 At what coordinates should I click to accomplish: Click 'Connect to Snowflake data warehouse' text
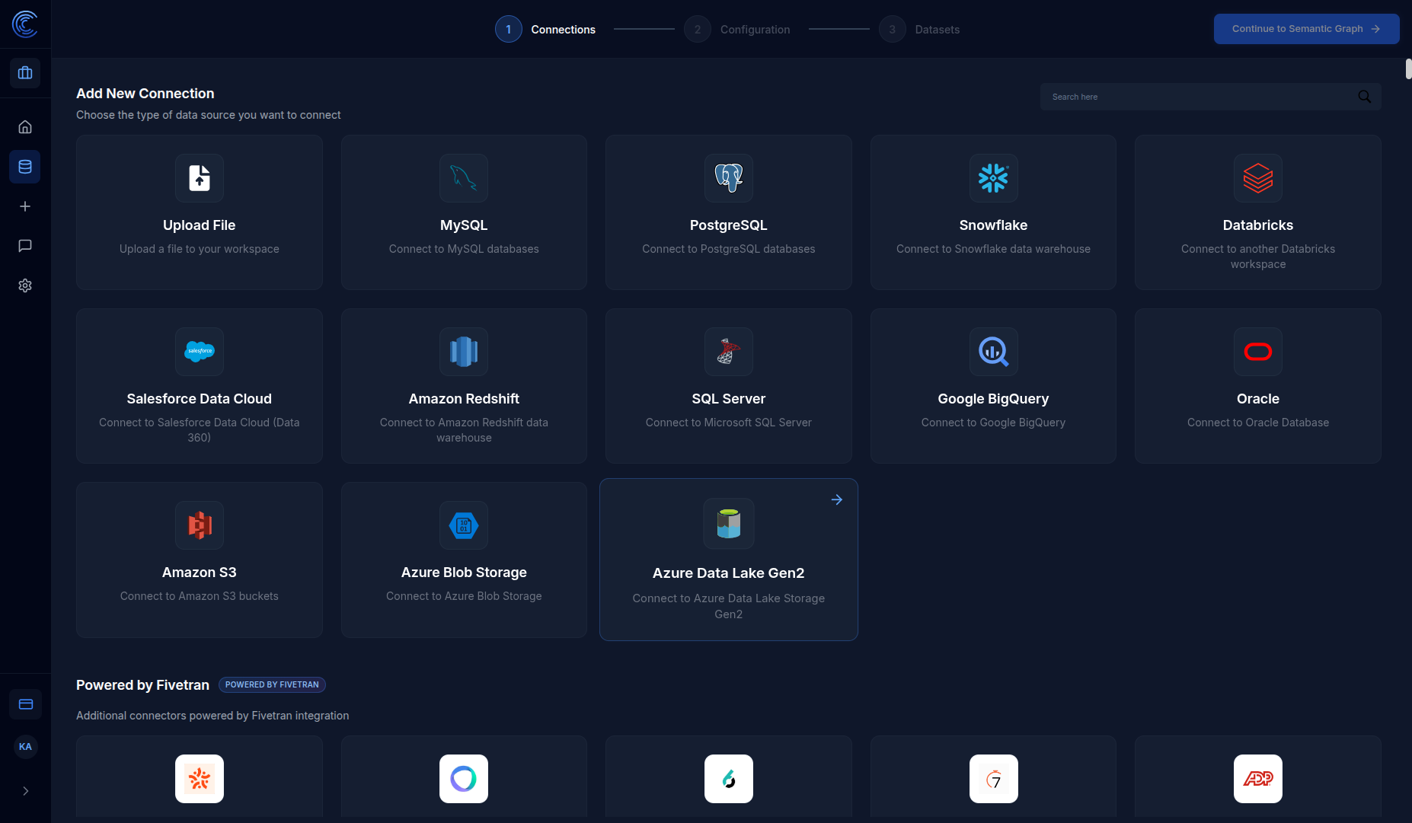(x=993, y=249)
